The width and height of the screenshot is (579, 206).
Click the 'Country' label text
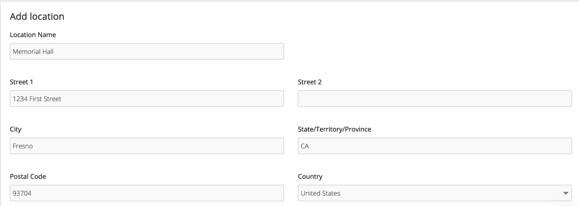310,177
